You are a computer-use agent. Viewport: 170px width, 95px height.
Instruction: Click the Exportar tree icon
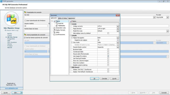click(57, 23)
